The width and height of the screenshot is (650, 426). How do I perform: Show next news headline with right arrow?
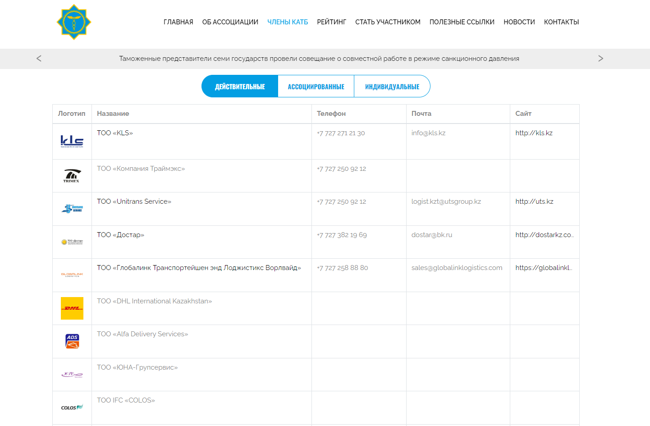tap(600, 58)
